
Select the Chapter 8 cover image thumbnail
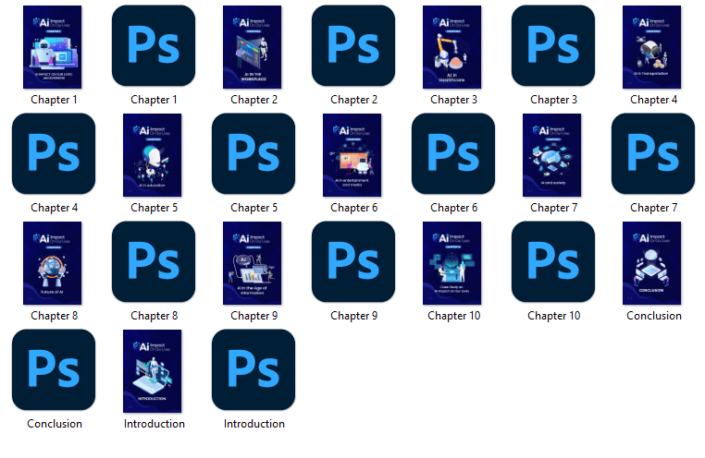(53, 263)
